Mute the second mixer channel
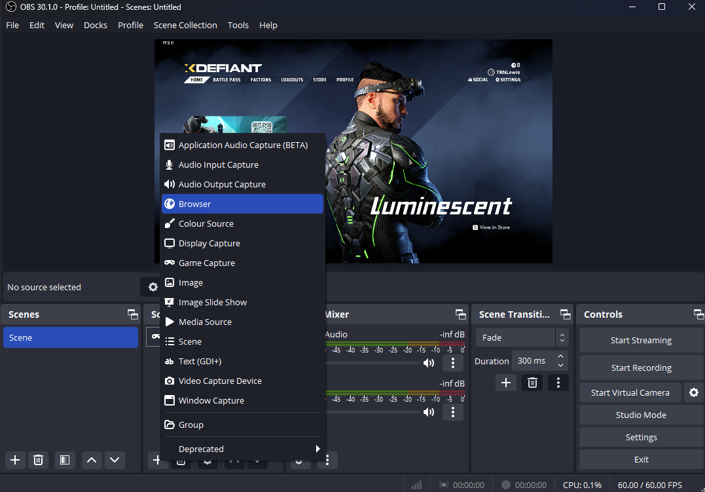This screenshot has height=492, width=705. click(x=429, y=412)
